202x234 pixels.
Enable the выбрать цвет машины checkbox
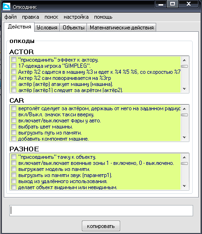click(14, 127)
